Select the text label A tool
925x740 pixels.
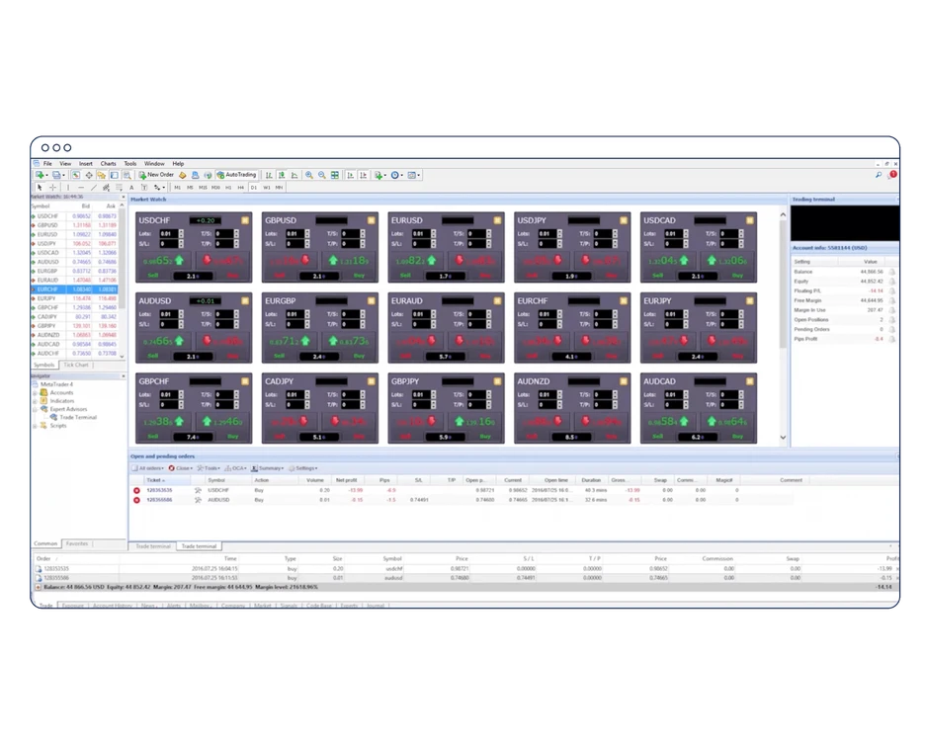131,188
